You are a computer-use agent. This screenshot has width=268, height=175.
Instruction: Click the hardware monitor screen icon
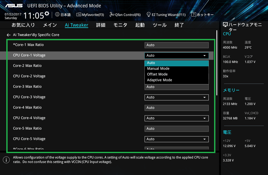tap(225, 25)
